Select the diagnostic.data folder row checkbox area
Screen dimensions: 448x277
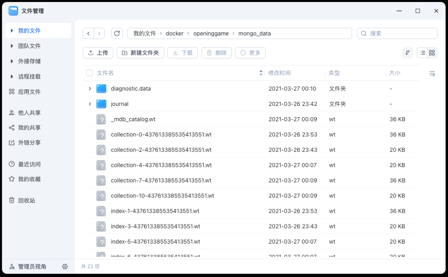point(90,88)
